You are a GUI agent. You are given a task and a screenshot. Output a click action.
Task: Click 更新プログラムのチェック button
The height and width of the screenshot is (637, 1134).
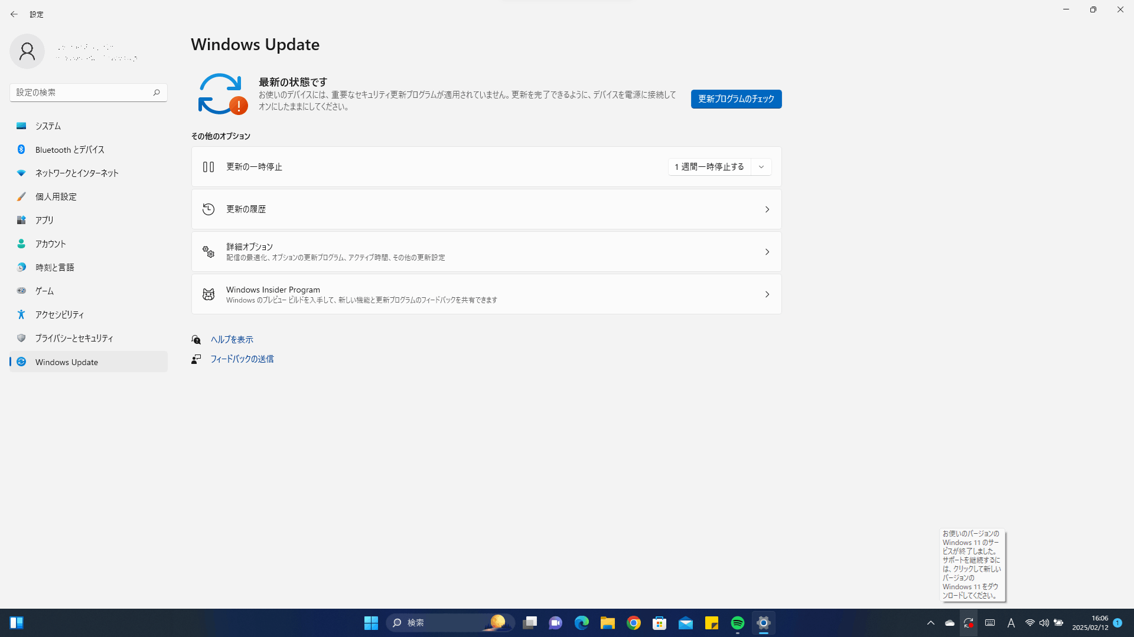pyautogui.click(x=736, y=99)
